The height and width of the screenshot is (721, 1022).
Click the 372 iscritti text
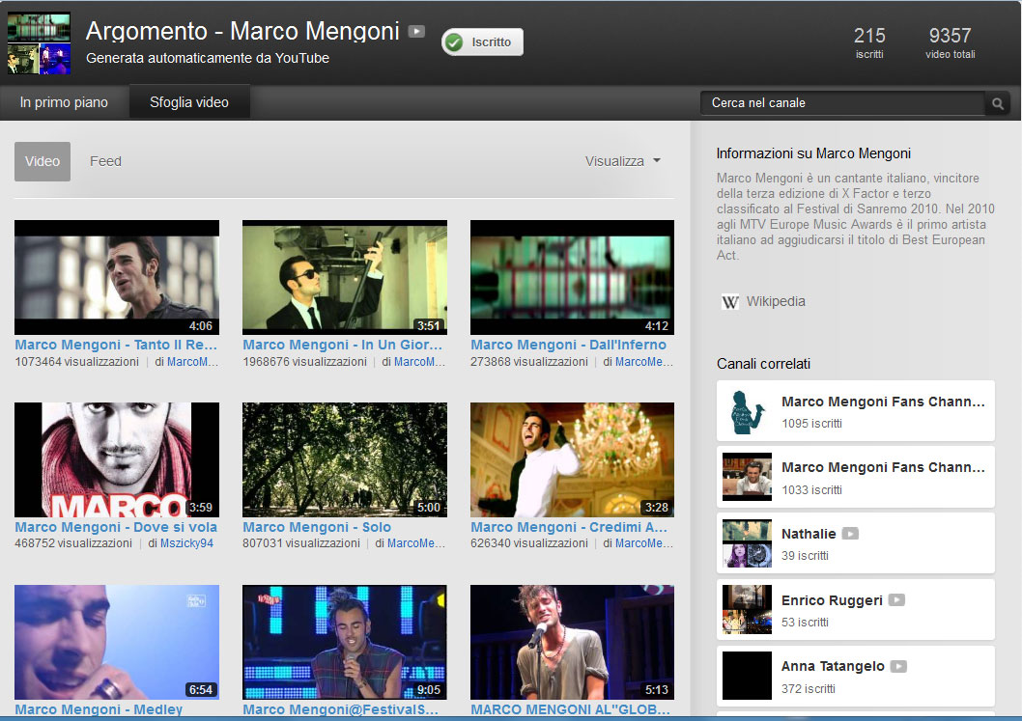pos(809,688)
